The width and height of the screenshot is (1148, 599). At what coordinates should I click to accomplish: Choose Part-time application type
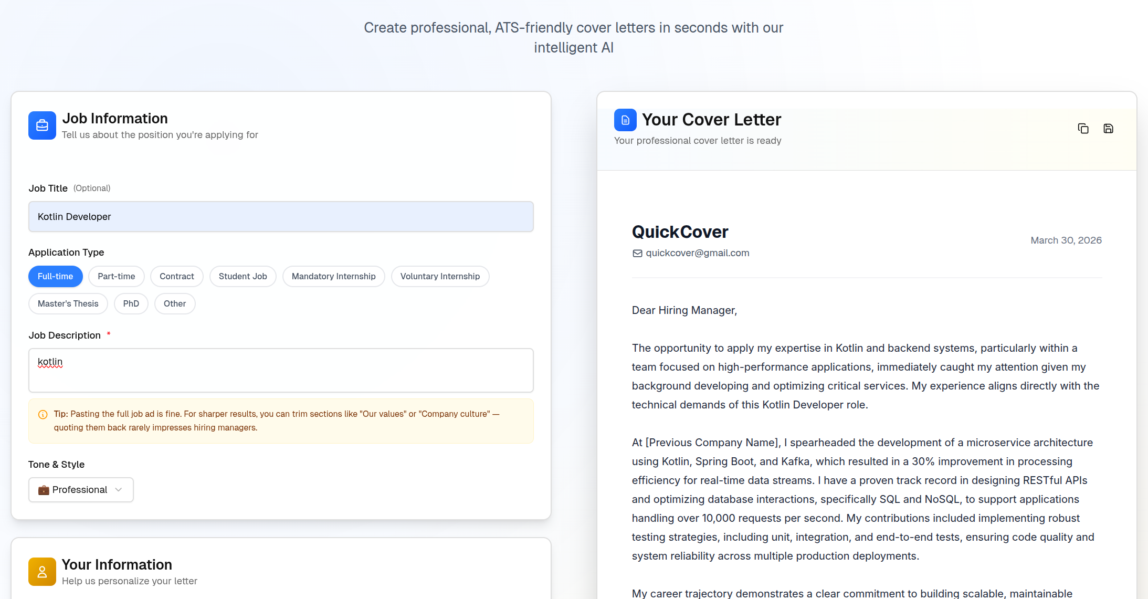(x=116, y=277)
